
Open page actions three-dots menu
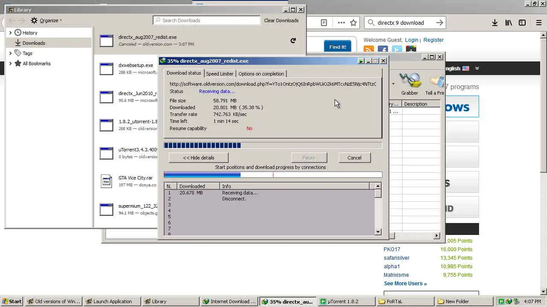[341, 23]
